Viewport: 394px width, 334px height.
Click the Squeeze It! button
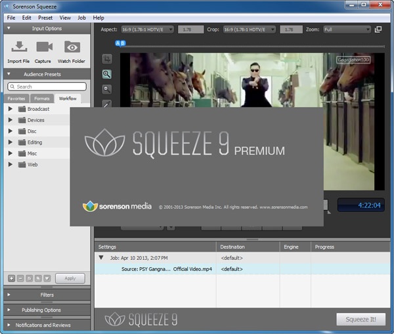coord(361,319)
